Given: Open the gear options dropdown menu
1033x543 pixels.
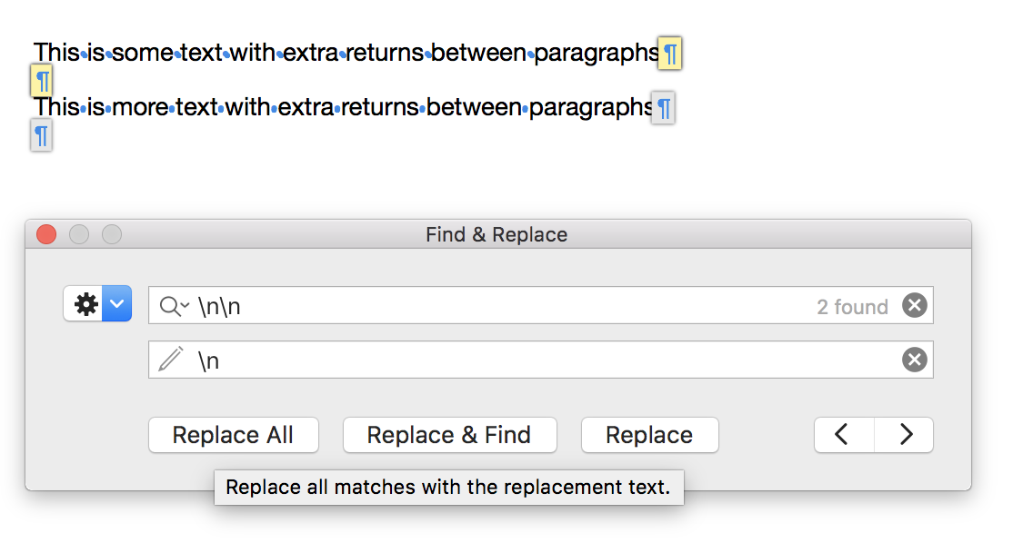Looking at the screenshot, I should (97, 304).
